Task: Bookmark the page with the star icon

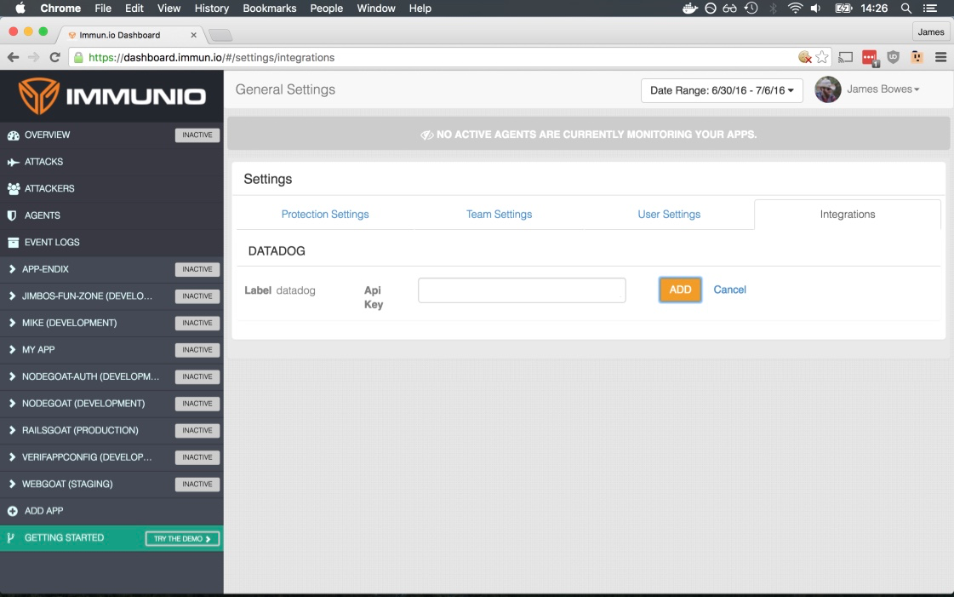Action: [x=822, y=57]
